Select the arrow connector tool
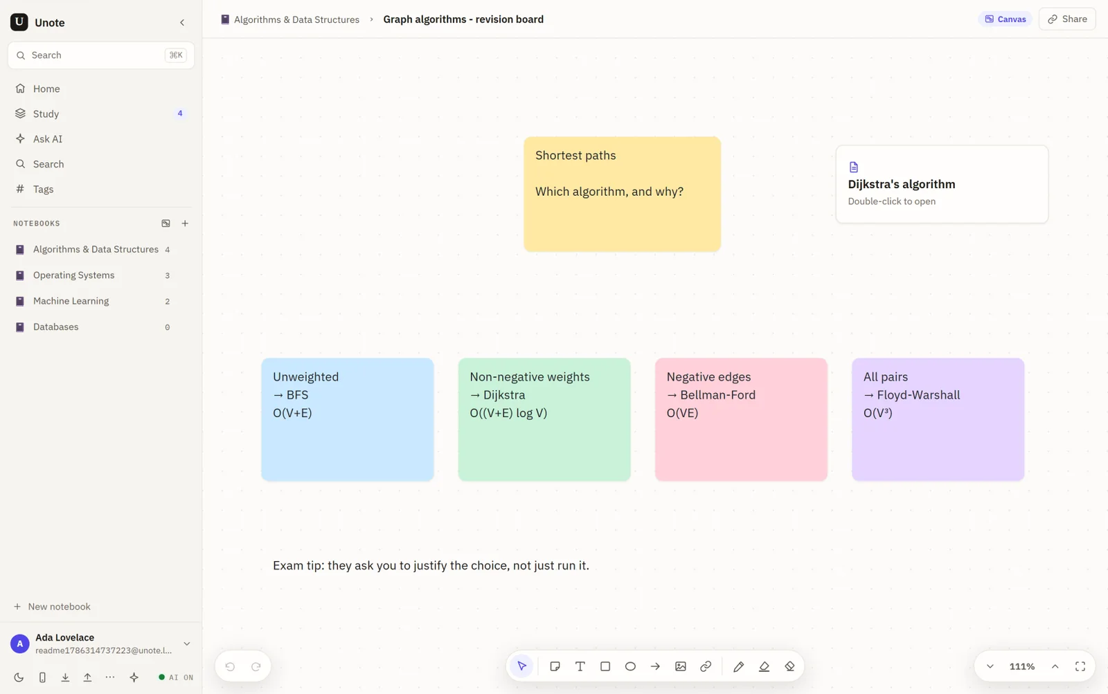Viewport: 1108px width, 694px height. click(655, 666)
